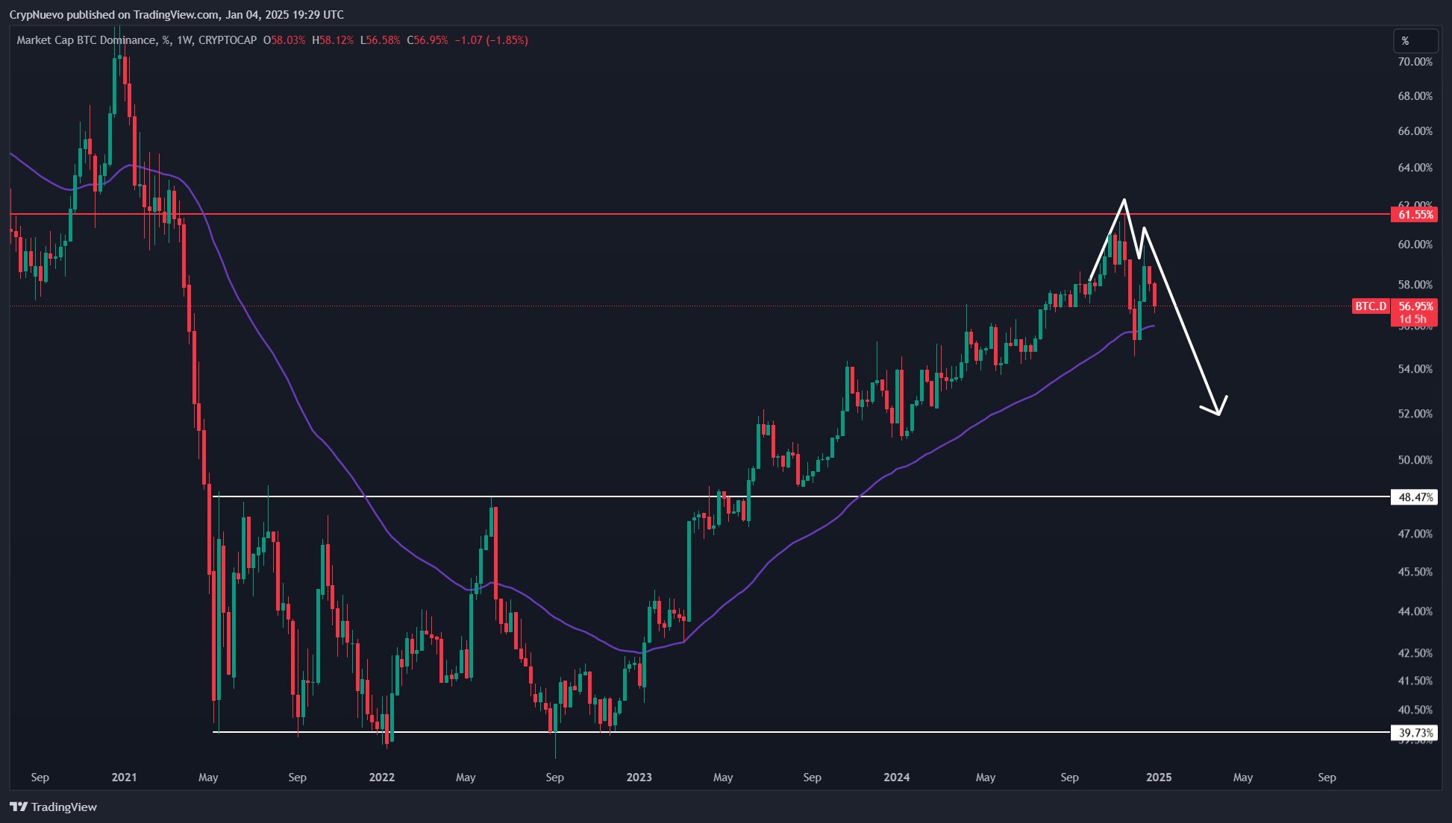This screenshot has width=1452, height=823.
Task: Click the May label right after 2023
Action: click(x=723, y=777)
